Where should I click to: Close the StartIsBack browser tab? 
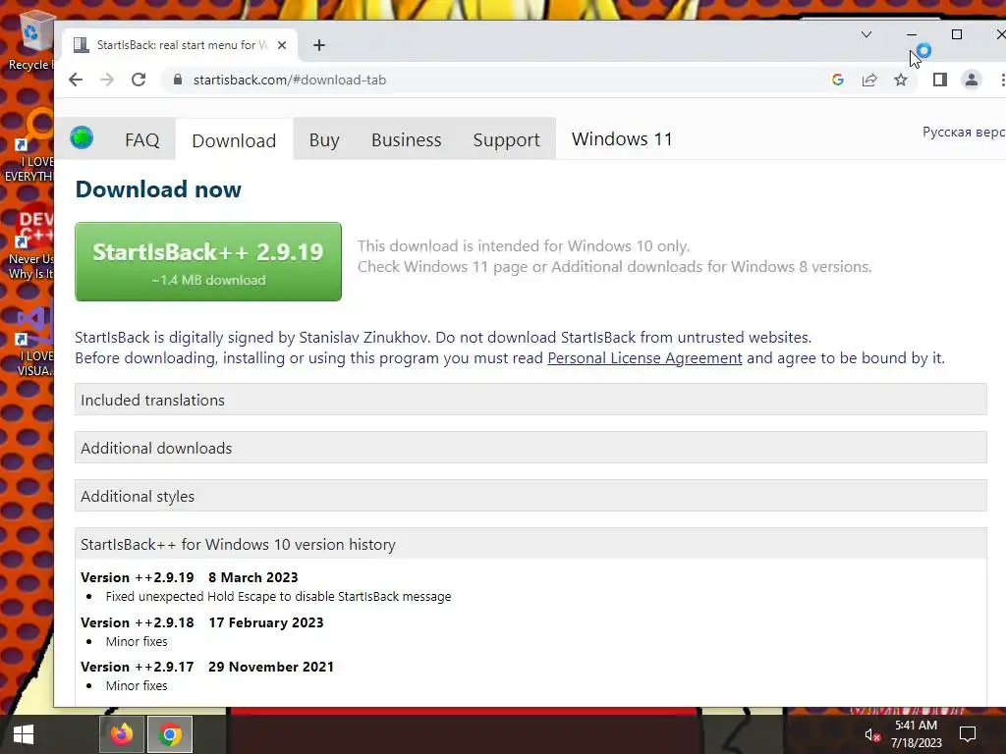(282, 45)
